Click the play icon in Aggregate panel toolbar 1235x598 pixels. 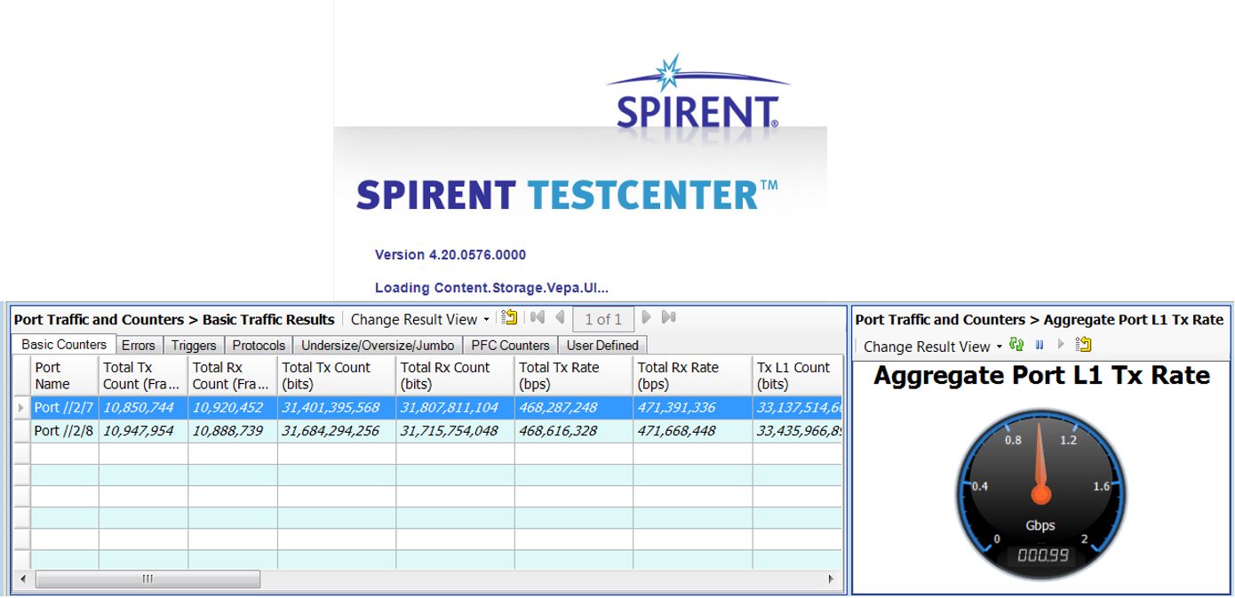(1060, 345)
